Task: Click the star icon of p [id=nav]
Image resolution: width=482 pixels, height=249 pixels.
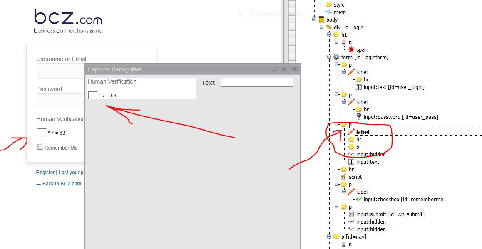Action: tap(336, 237)
